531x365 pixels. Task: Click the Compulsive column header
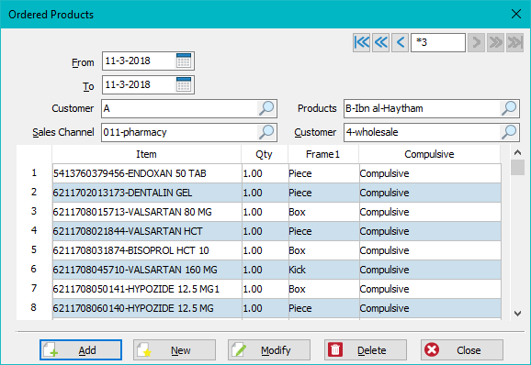pos(429,154)
